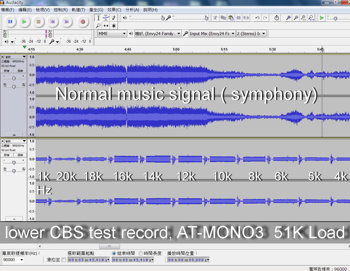Click the 播放時間位置 time field
Image resolution: width=350 pixels, height=271 pixels.
point(188,260)
